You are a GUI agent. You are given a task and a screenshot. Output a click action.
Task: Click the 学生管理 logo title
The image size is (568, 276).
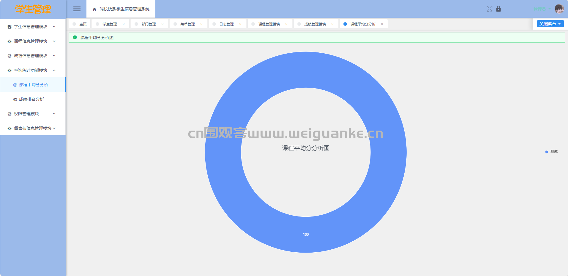[x=33, y=9]
